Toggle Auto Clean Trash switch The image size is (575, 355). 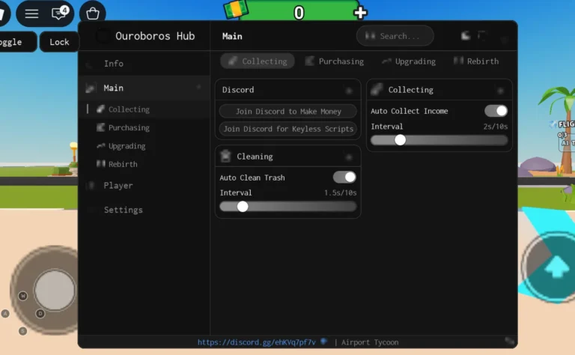pos(344,177)
